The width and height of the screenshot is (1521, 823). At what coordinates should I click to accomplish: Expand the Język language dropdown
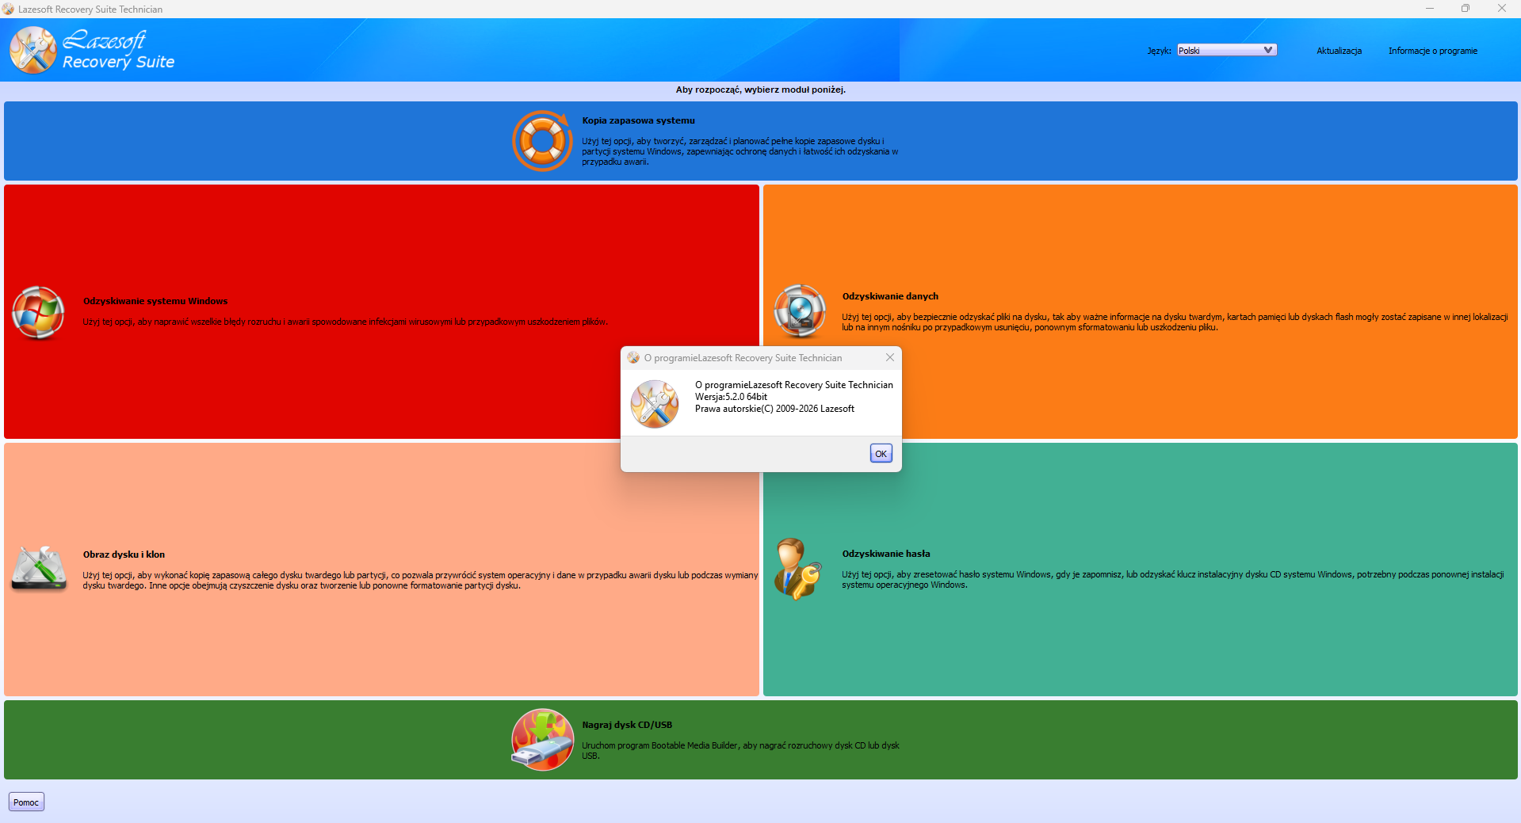pos(1227,50)
